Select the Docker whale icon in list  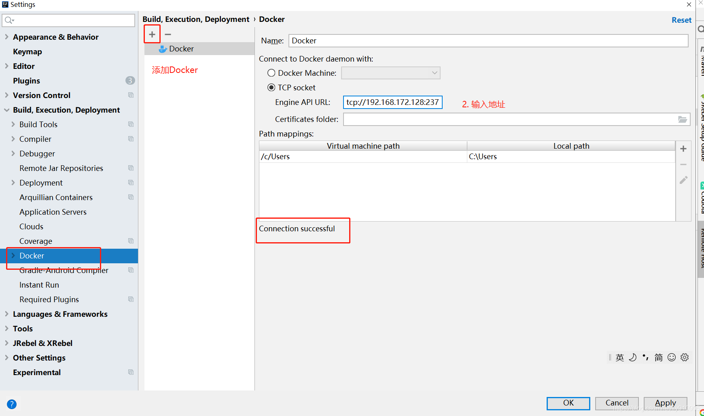tap(163, 49)
